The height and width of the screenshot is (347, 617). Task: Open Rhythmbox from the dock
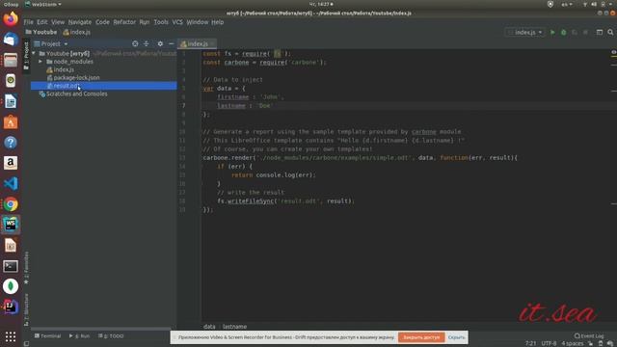point(11,81)
